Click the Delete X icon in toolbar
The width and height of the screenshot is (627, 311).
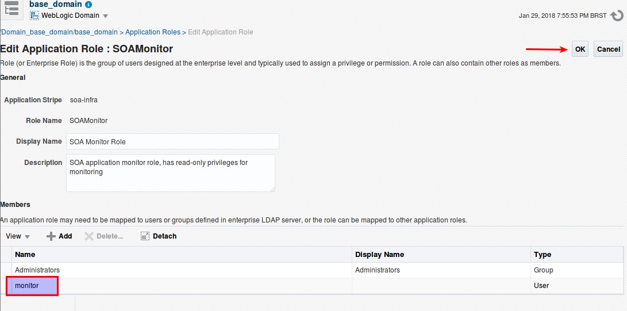(89, 236)
